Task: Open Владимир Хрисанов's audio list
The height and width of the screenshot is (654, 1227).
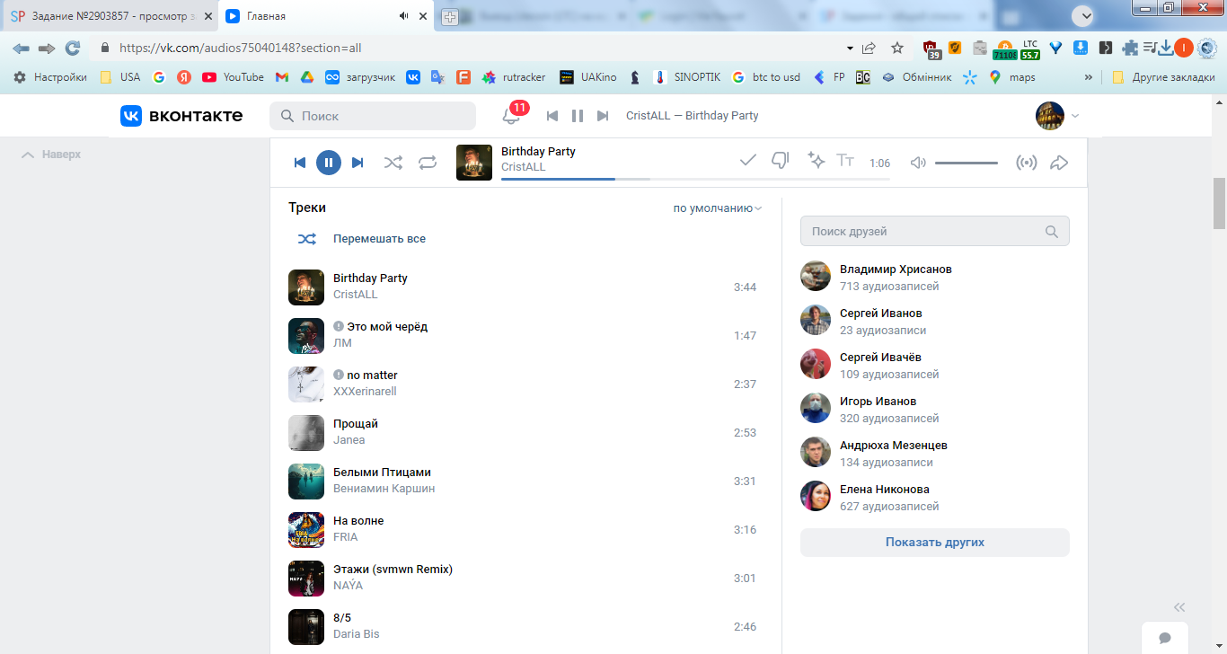Action: click(x=896, y=270)
